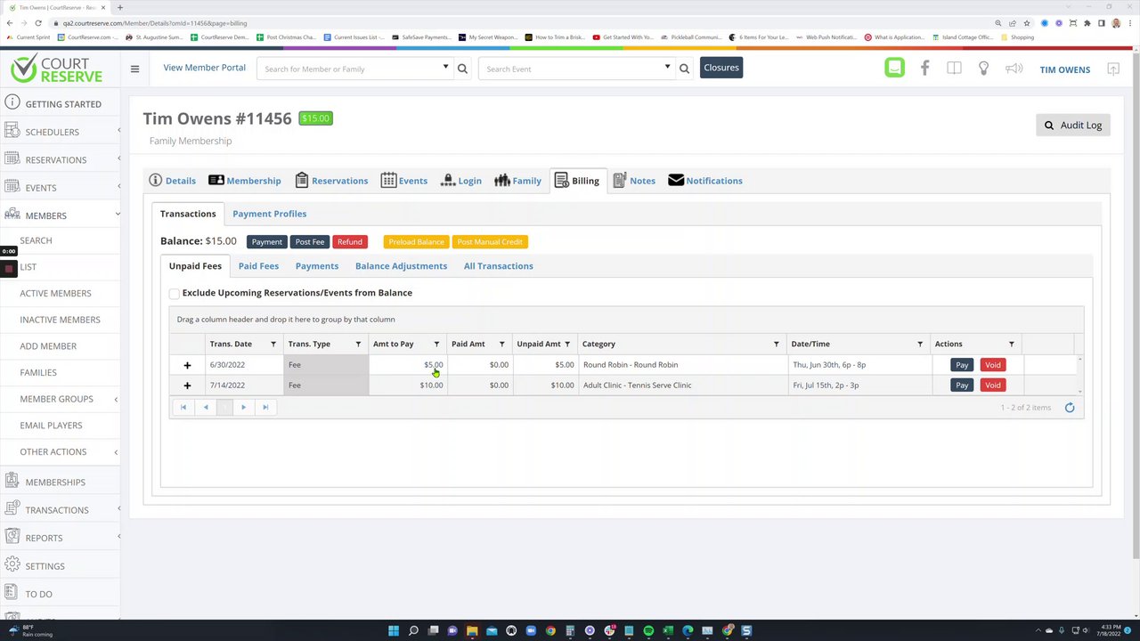Toggle the sidebar hamburger menu
The height and width of the screenshot is (641, 1140).
click(x=134, y=69)
